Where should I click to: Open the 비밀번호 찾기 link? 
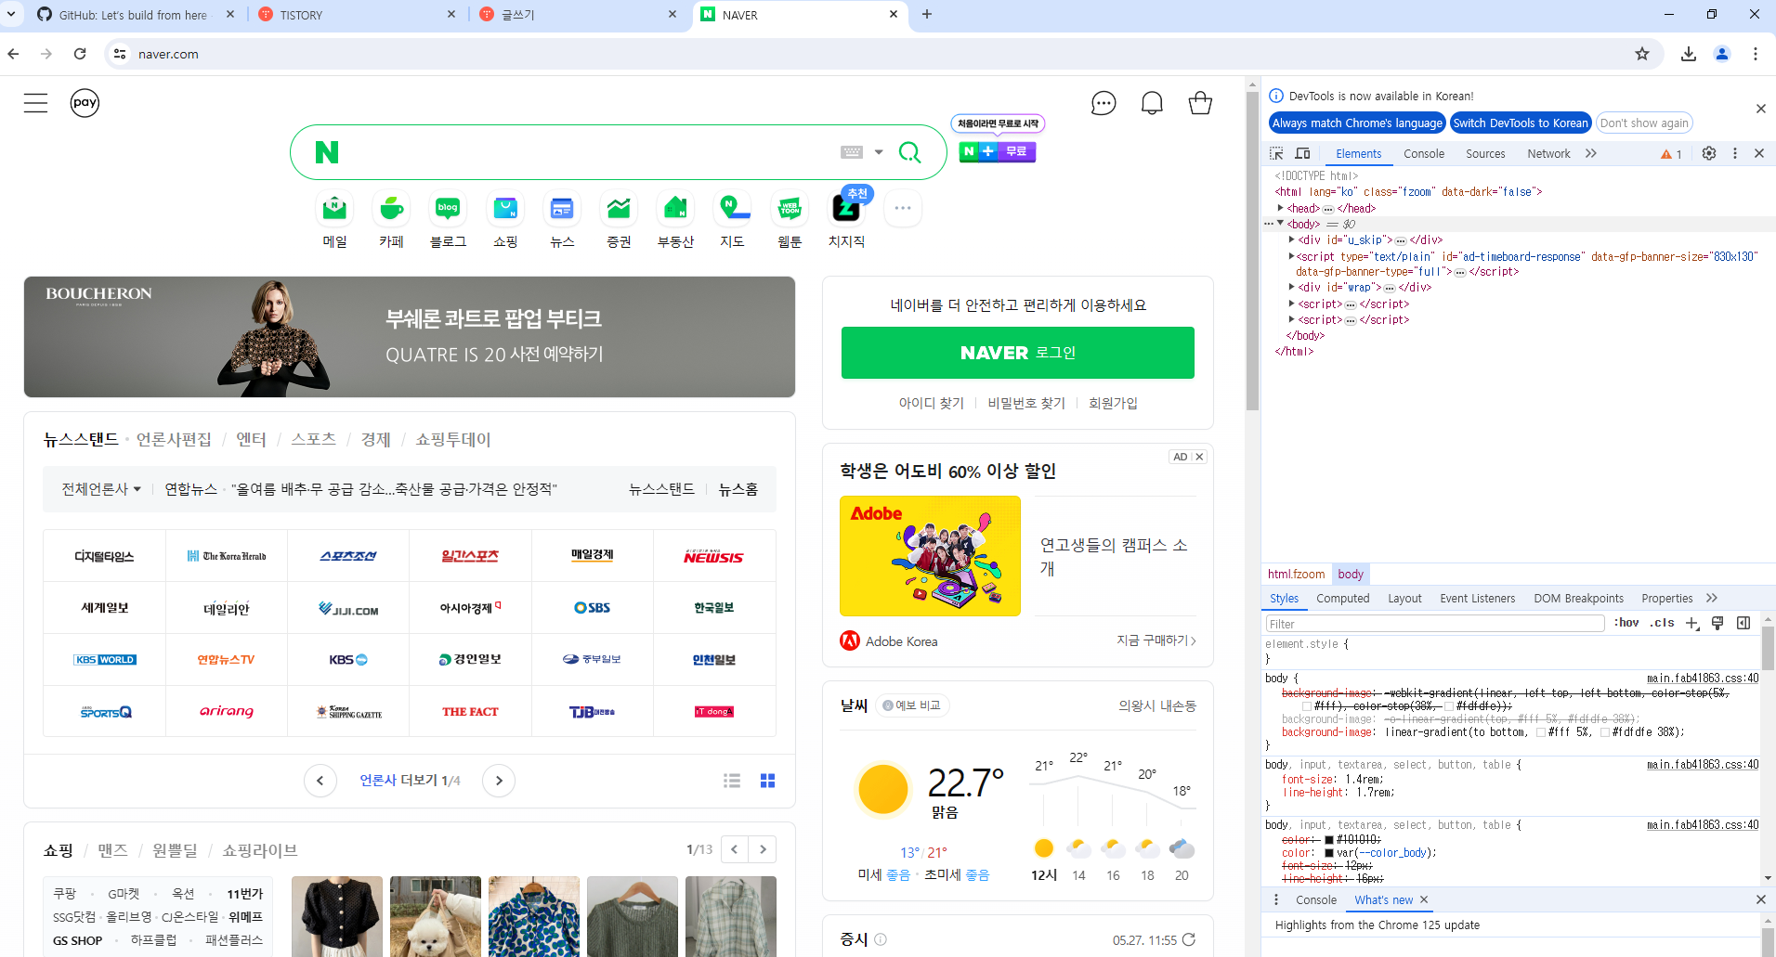pos(1026,403)
